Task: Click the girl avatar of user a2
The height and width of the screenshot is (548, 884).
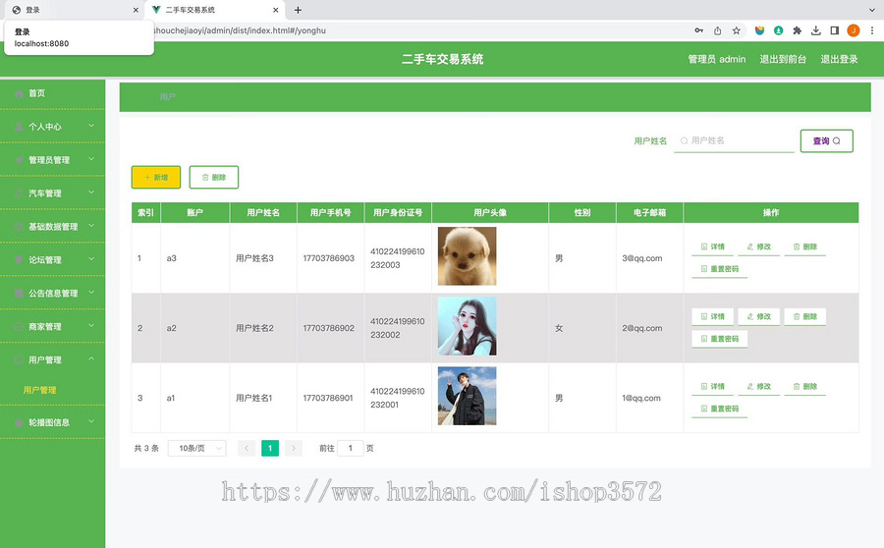Action: [467, 326]
